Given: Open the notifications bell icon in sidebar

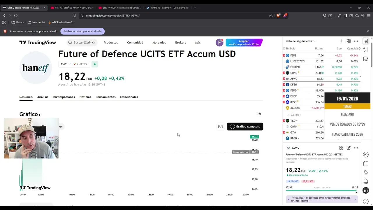Looking at the screenshot, I should 366,182.
